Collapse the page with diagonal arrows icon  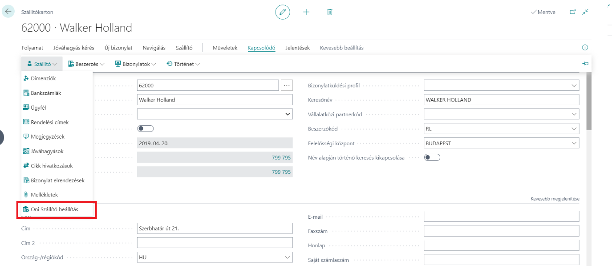click(585, 12)
